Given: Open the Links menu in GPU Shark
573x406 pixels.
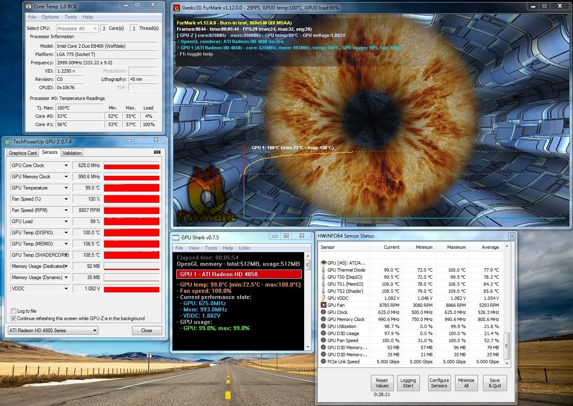Looking at the screenshot, I should point(244,248).
